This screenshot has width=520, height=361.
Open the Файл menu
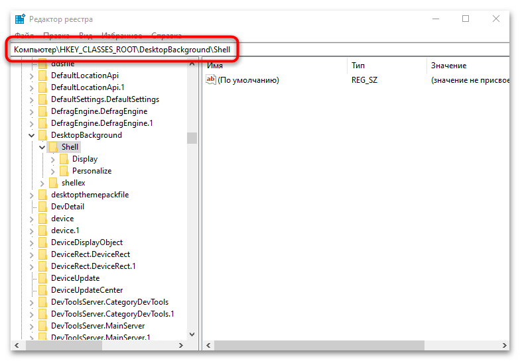point(24,36)
